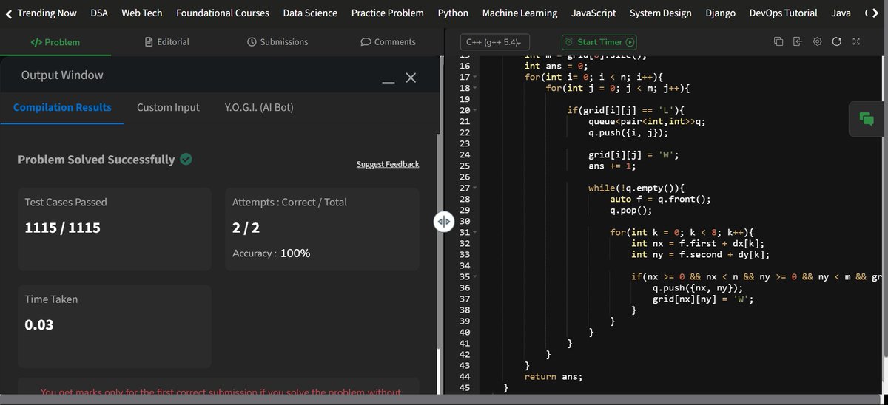The width and height of the screenshot is (888, 405).
Task: Click line number 45 in gutter
Action: click(x=465, y=387)
